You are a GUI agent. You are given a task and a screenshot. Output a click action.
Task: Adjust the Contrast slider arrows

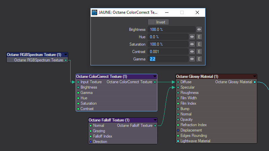[x=192, y=52]
